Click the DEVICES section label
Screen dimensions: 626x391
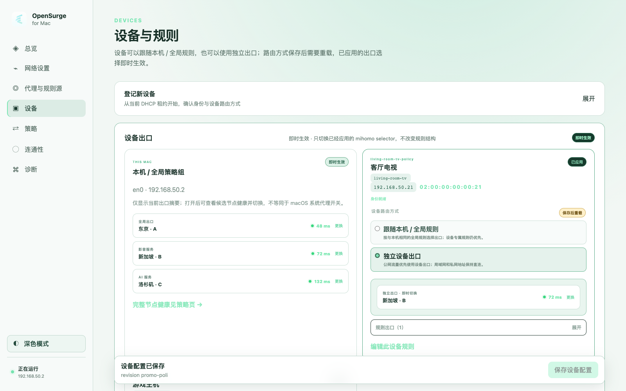tap(128, 20)
